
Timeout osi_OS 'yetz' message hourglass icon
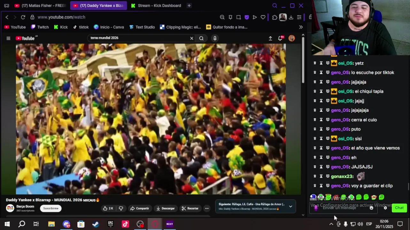click(321, 63)
